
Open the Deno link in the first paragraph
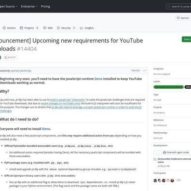click(x=98, y=79)
